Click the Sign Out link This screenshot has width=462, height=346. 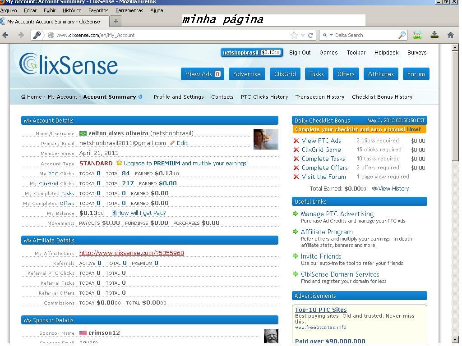(x=300, y=52)
